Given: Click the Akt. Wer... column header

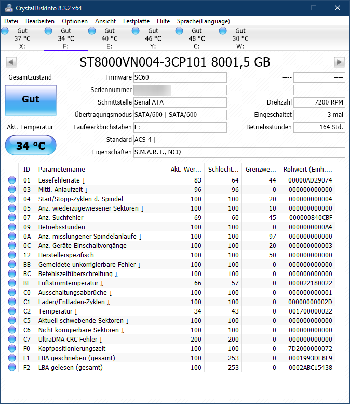Looking at the screenshot, I should pos(185,170).
